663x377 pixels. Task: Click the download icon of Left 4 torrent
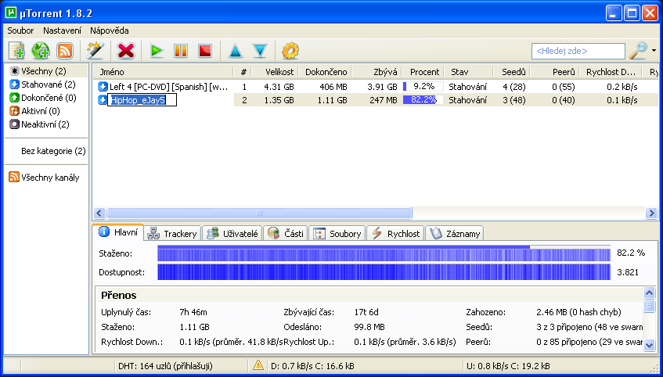click(103, 87)
